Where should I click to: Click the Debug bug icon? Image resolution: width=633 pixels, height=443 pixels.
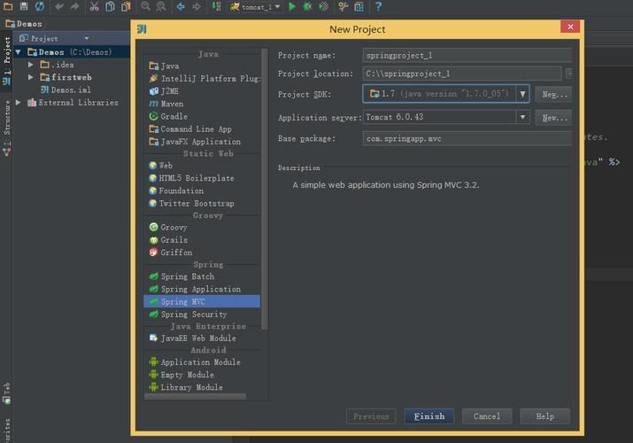(x=307, y=6)
